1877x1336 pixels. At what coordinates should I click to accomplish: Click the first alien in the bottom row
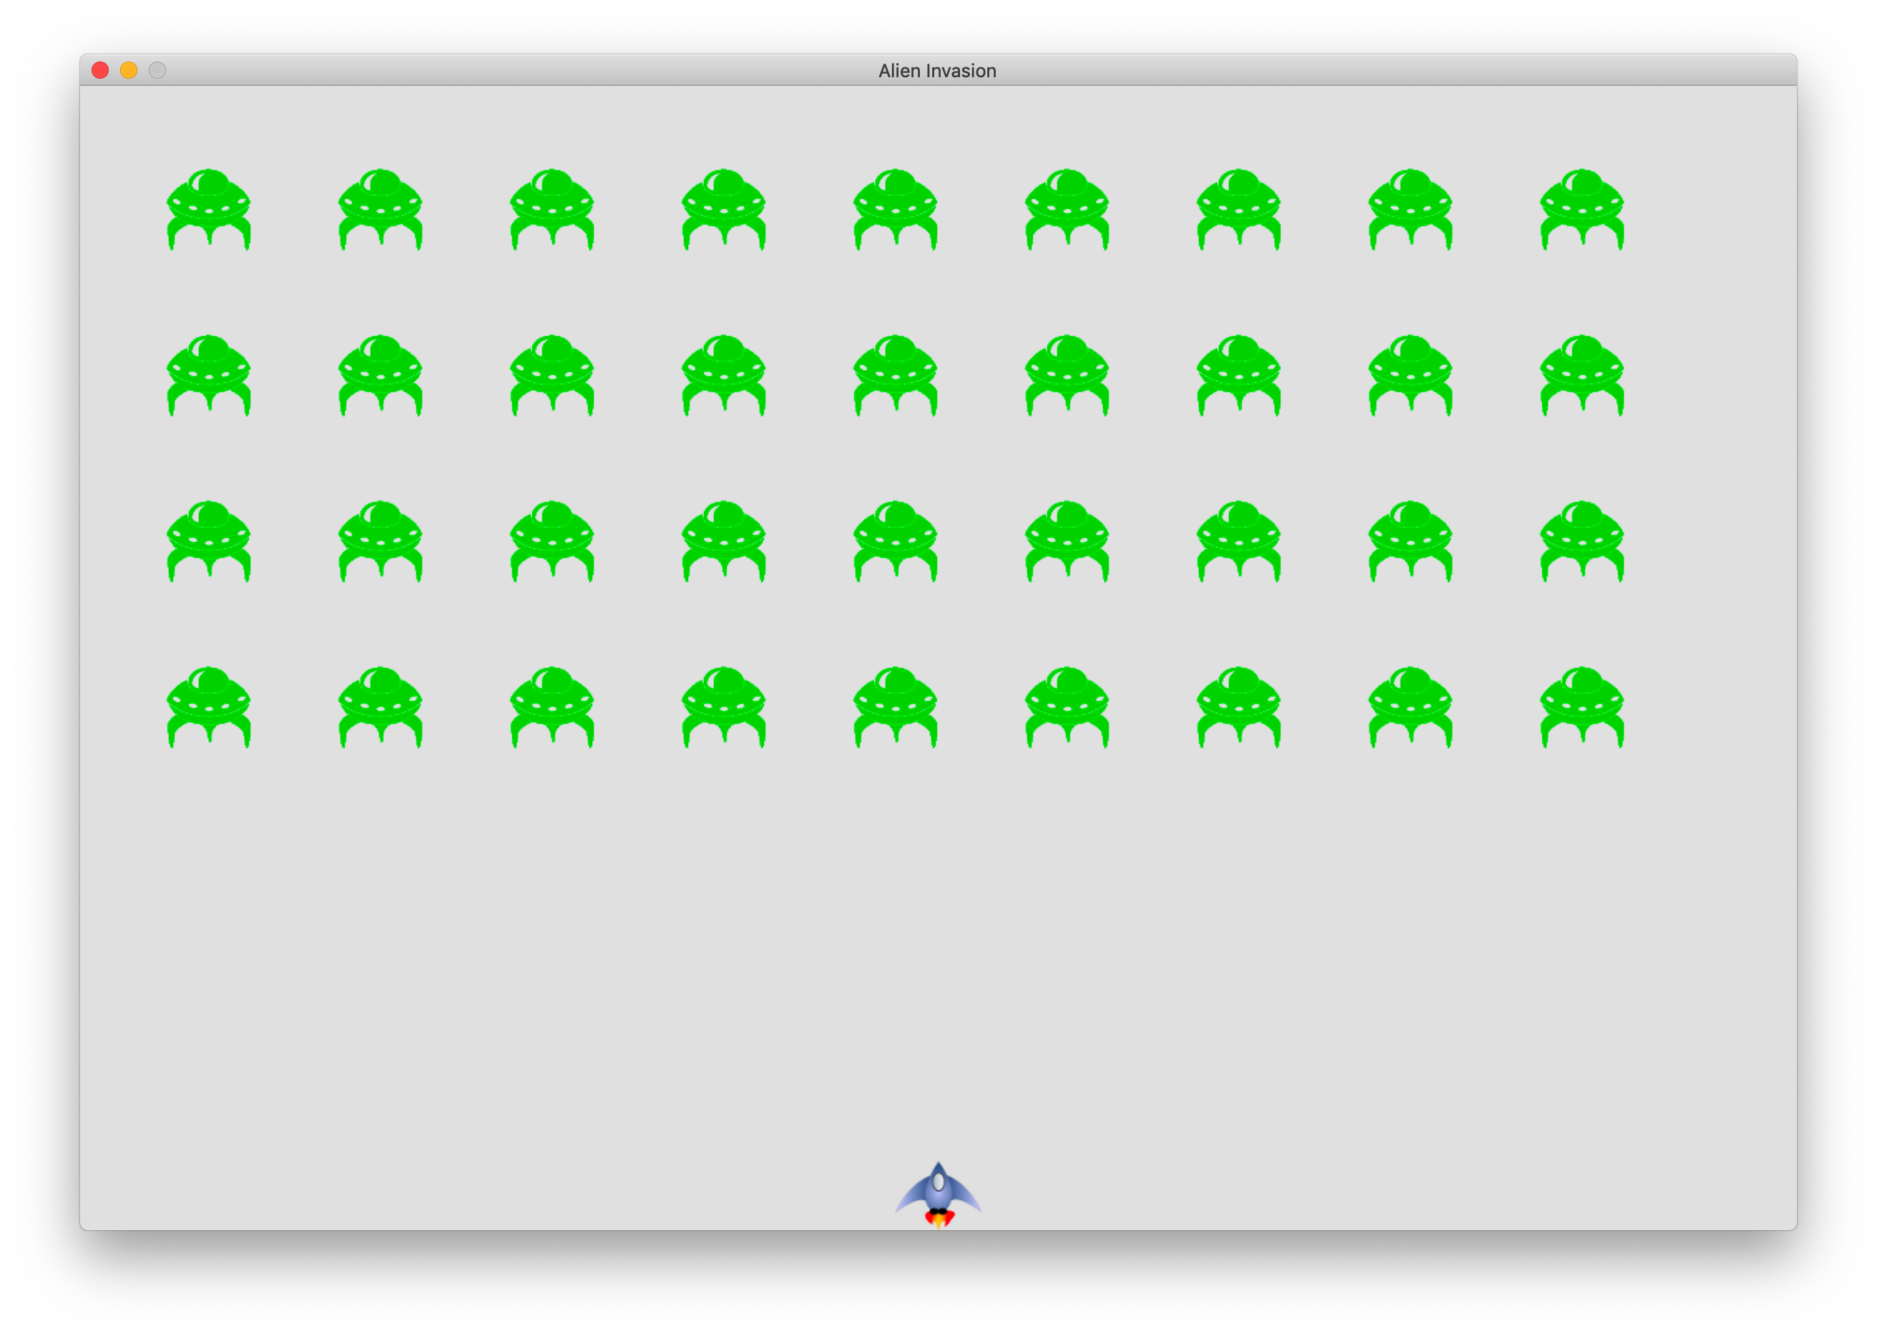click(209, 707)
